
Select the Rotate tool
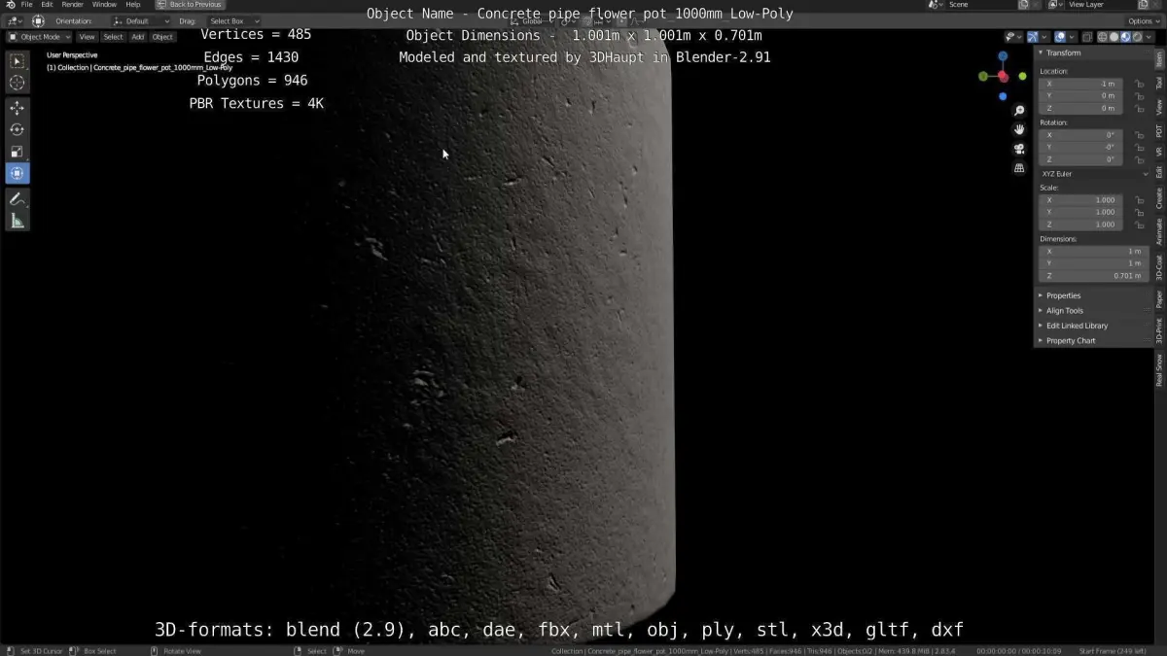tap(17, 129)
